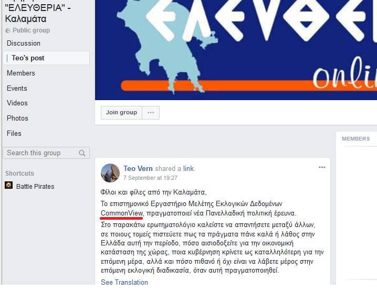
Task: Click See Translation under the post
Action: tap(124, 282)
